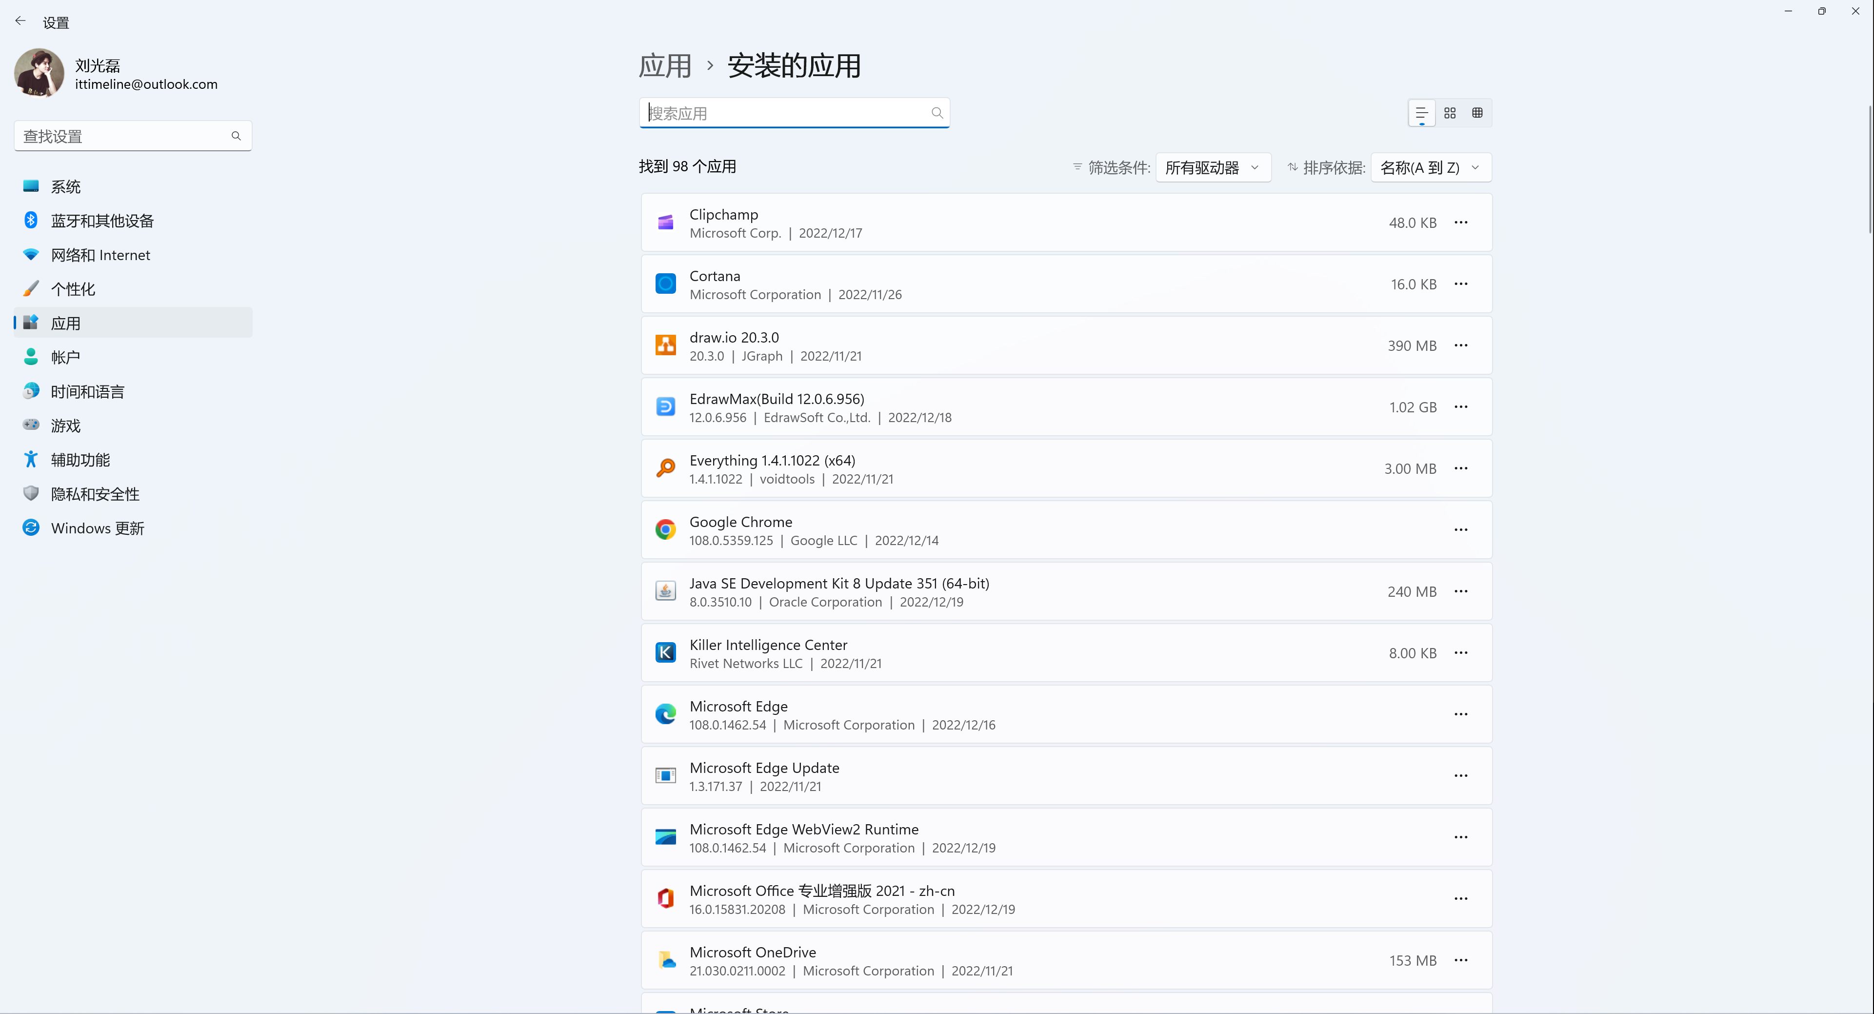Click the ittimeline@outlook.com account email
Image resolution: width=1874 pixels, height=1014 pixels.
pyautogui.click(x=146, y=84)
